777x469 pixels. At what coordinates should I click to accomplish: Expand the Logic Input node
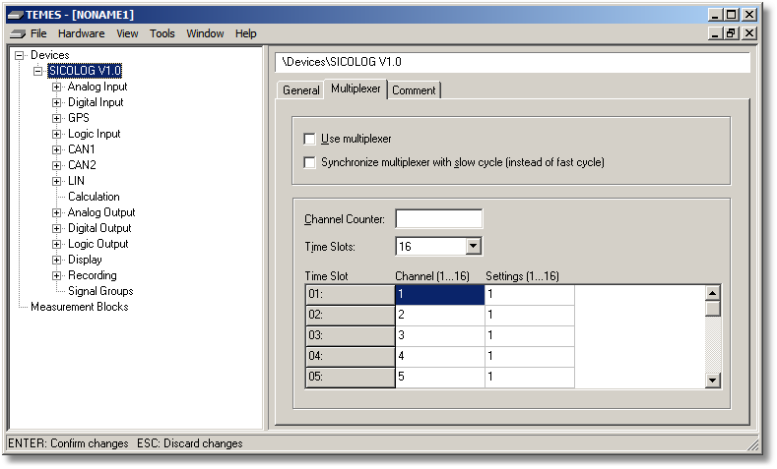pos(56,134)
